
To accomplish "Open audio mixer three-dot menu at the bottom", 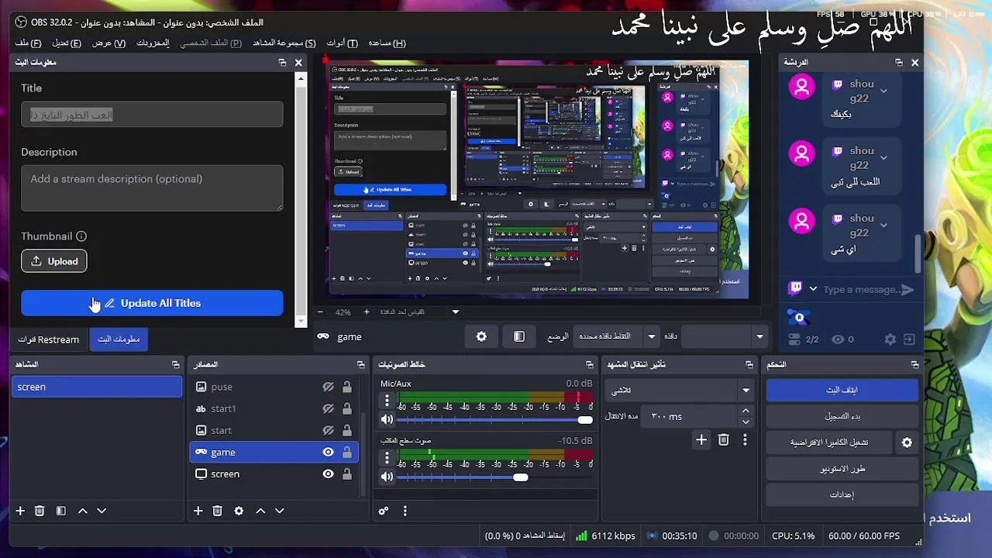I will coord(405,511).
